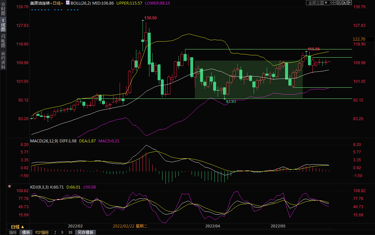Select the J shortcut at bottom bar
375x235 pixels.
55,232
